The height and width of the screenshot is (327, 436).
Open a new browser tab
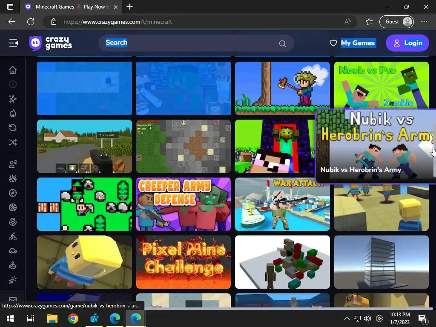[129, 7]
